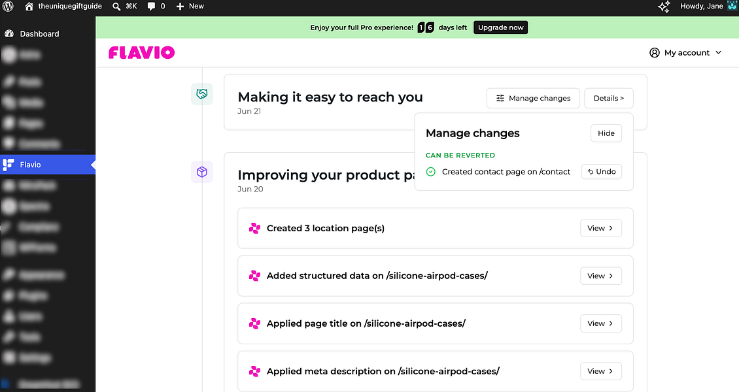The height and width of the screenshot is (392, 739).
Task: Click the sparkle AI icon in admin bar
Action: click(664, 7)
